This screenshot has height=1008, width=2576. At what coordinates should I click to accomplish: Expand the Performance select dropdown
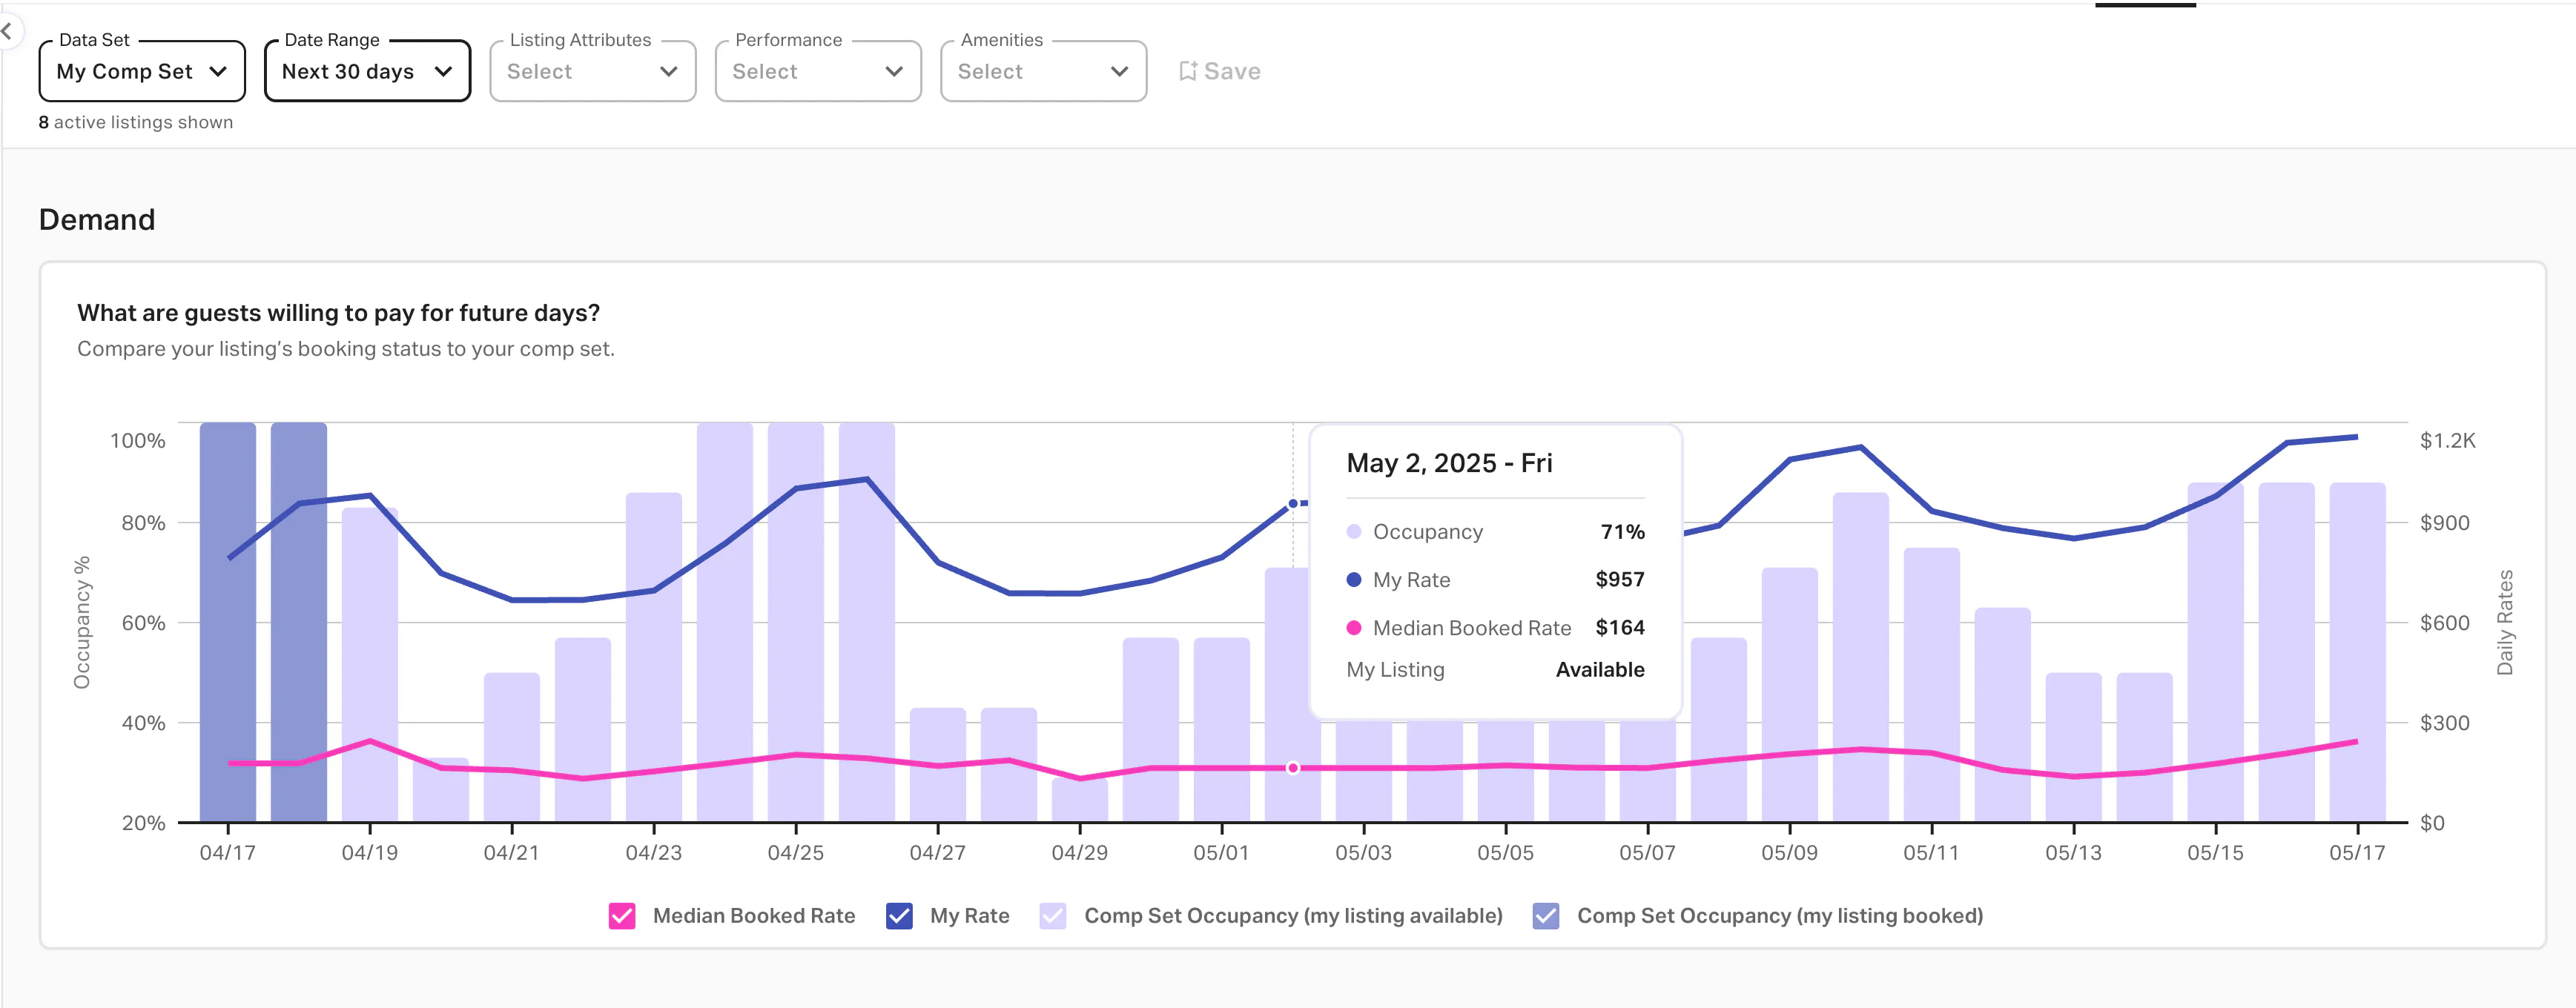click(818, 71)
